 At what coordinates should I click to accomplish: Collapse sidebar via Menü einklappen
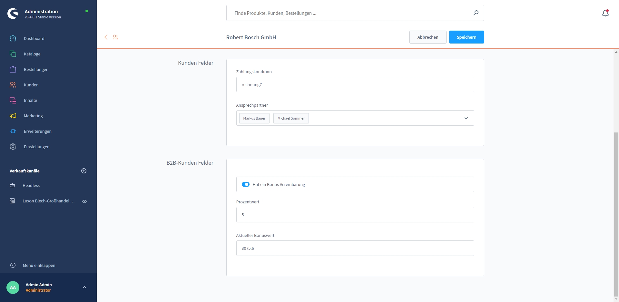(39, 265)
